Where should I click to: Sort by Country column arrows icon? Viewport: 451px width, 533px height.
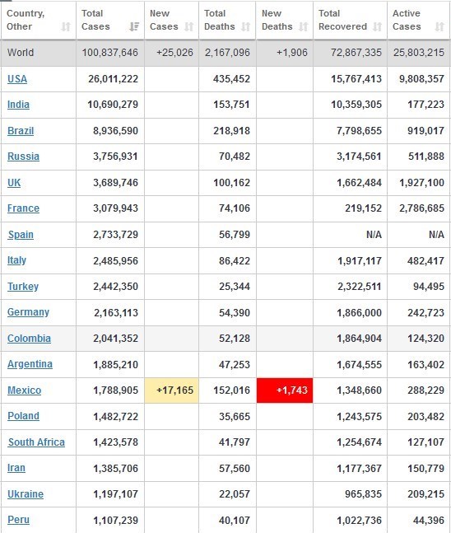tap(66, 26)
